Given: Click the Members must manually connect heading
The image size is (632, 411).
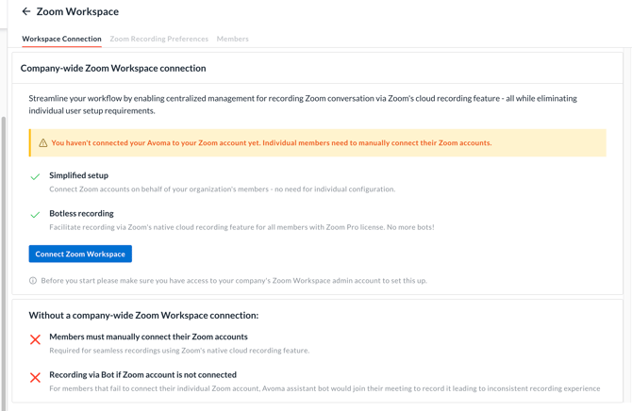Looking at the screenshot, I should [148, 337].
